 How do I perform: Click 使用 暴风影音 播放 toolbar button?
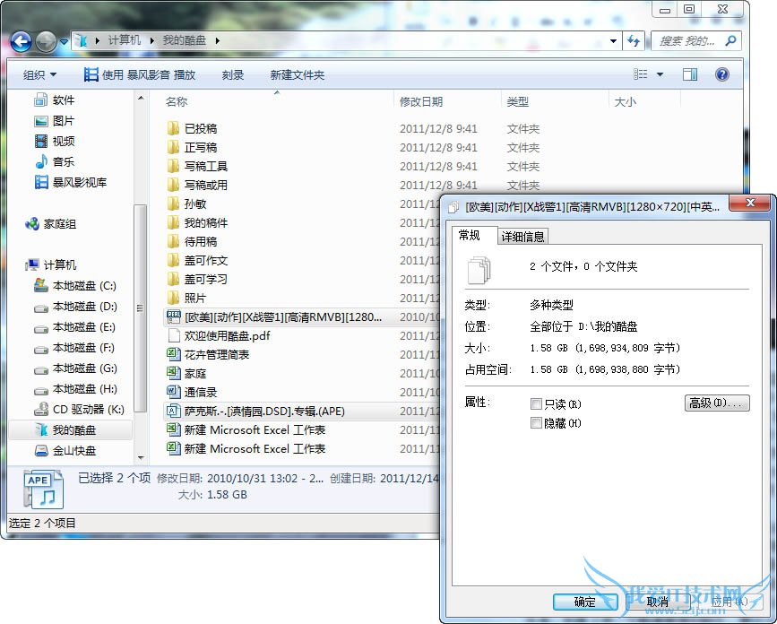click(x=140, y=74)
